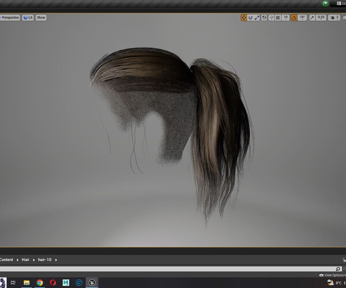Expand arrow after Hair breadcrumb
346x288 pixels.
(34, 260)
